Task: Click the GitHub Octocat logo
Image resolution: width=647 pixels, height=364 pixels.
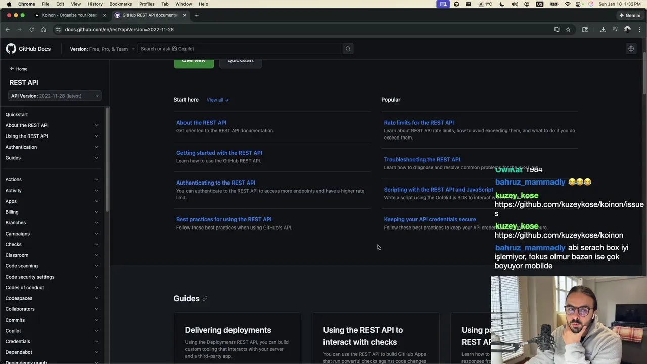Action: [x=11, y=49]
